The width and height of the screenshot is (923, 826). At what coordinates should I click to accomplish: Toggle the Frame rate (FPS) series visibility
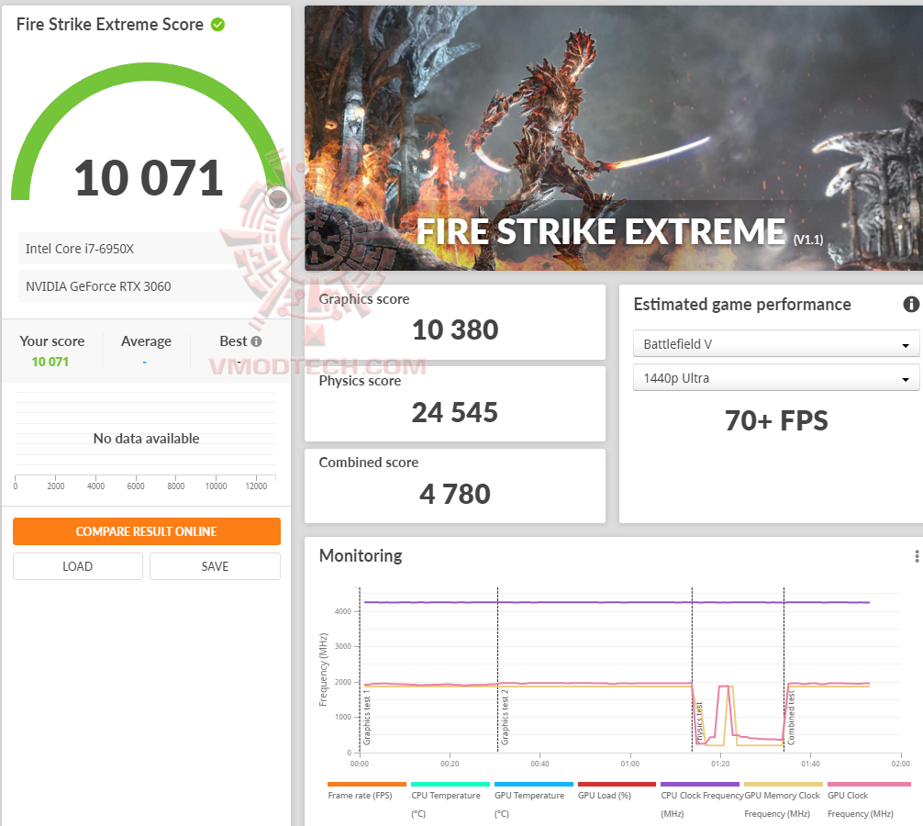(x=366, y=787)
